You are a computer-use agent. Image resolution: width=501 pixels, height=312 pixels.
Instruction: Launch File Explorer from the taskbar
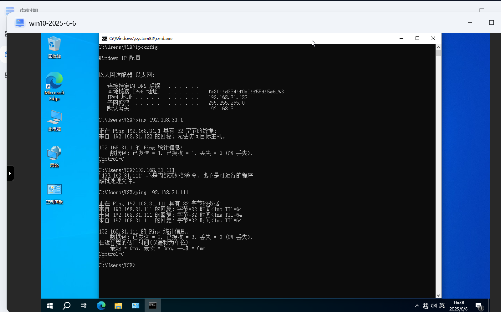click(118, 306)
